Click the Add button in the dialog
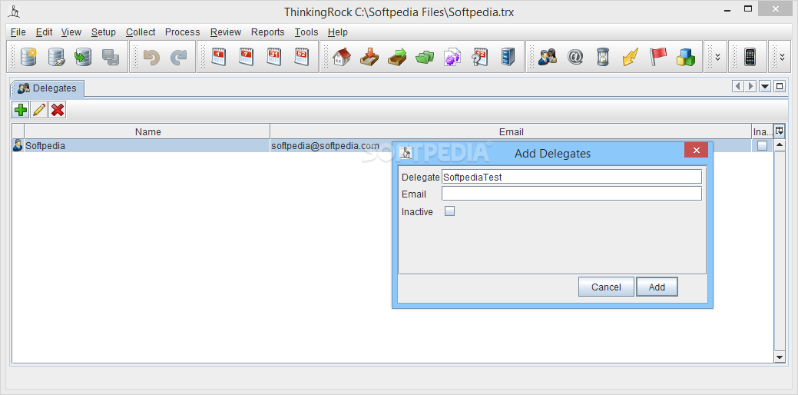This screenshot has width=798, height=395. [x=657, y=287]
